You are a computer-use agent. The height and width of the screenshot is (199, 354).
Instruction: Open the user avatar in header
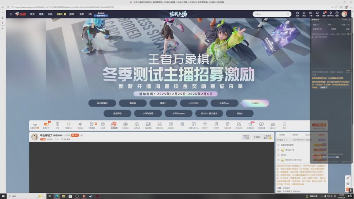click(x=344, y=14)
